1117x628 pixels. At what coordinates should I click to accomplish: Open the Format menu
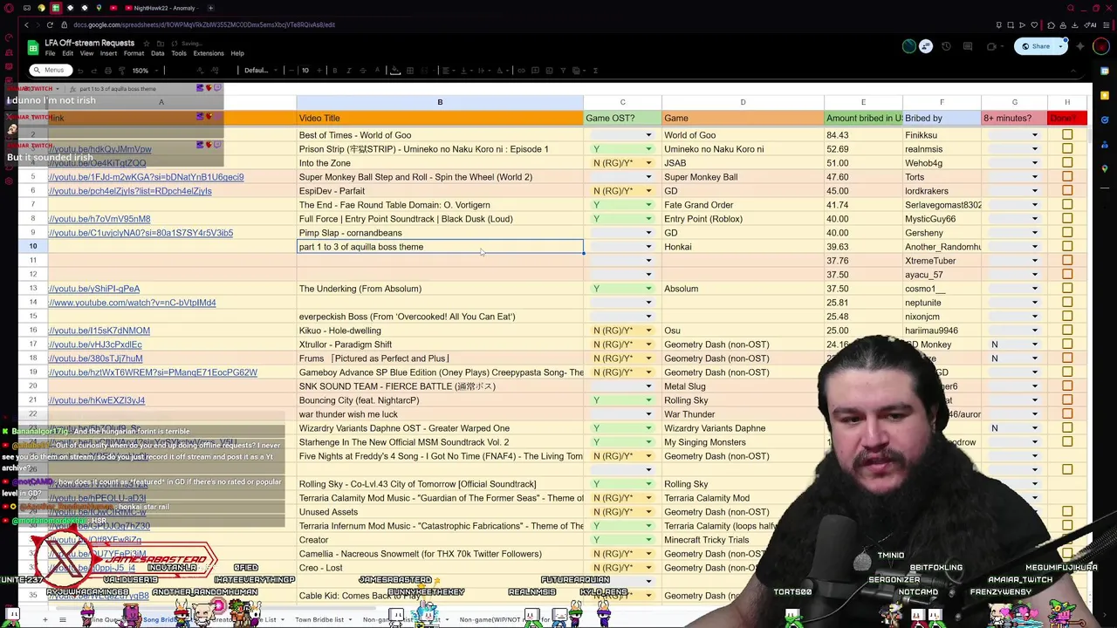click(134, 53)
